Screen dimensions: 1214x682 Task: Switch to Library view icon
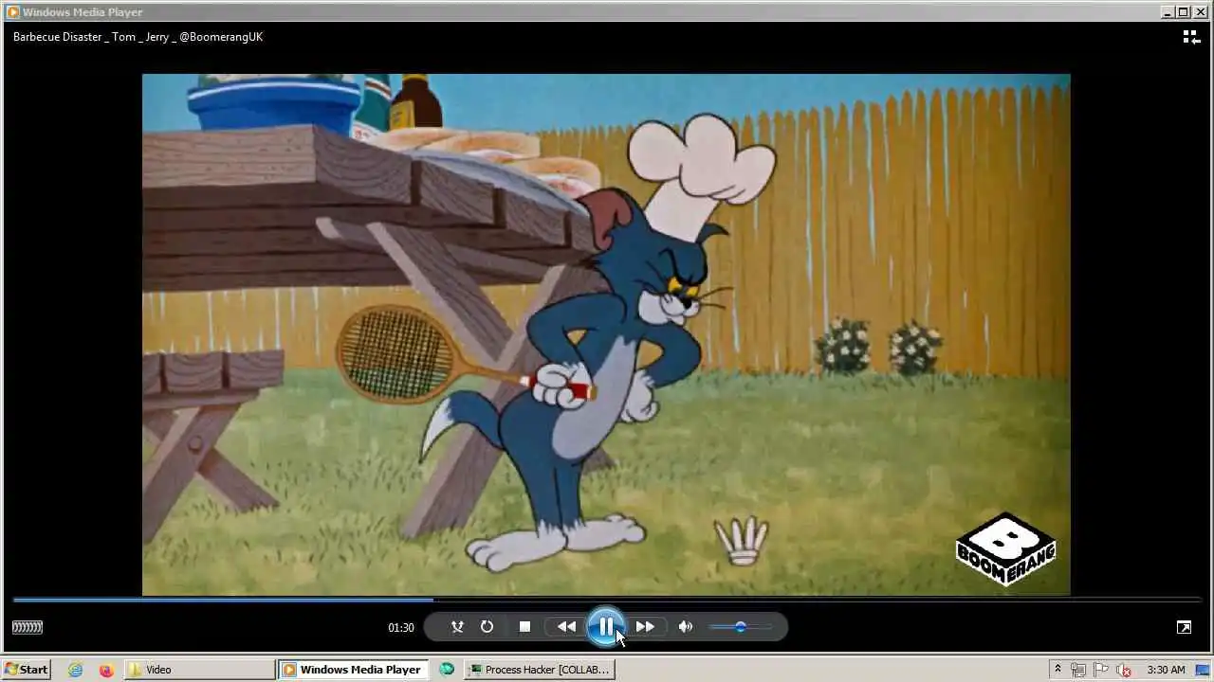(x=1191, y=37)
